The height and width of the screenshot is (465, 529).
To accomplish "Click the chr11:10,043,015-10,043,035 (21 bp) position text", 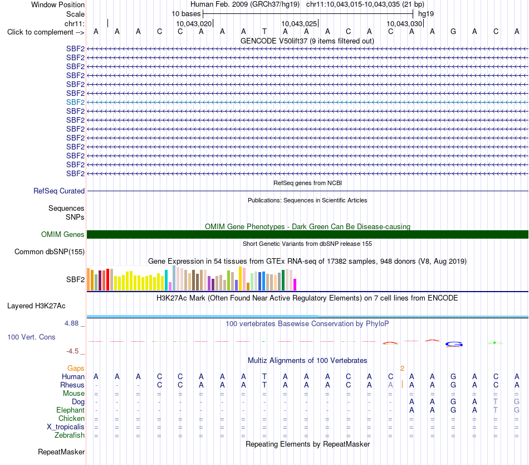I will tap(365, 4).
